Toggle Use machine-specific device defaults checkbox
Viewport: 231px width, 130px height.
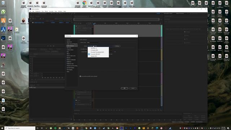coord(80,76)
